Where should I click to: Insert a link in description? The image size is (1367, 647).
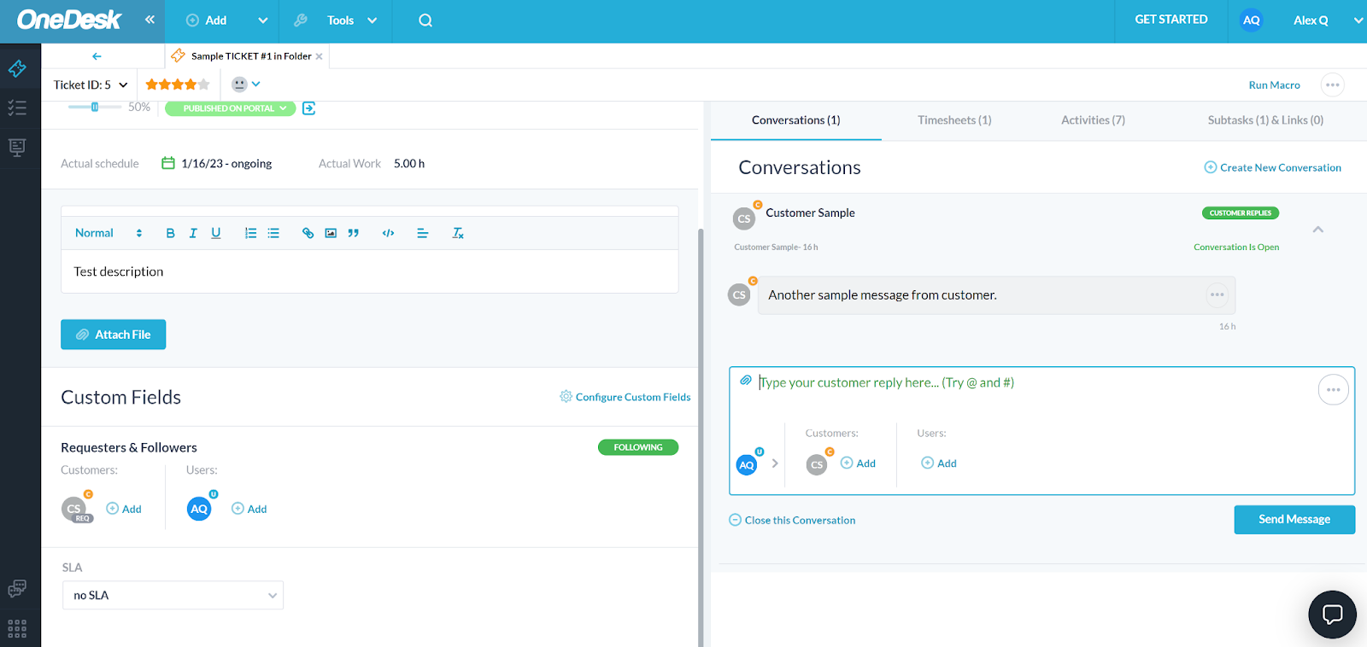[x=308, y=233]
